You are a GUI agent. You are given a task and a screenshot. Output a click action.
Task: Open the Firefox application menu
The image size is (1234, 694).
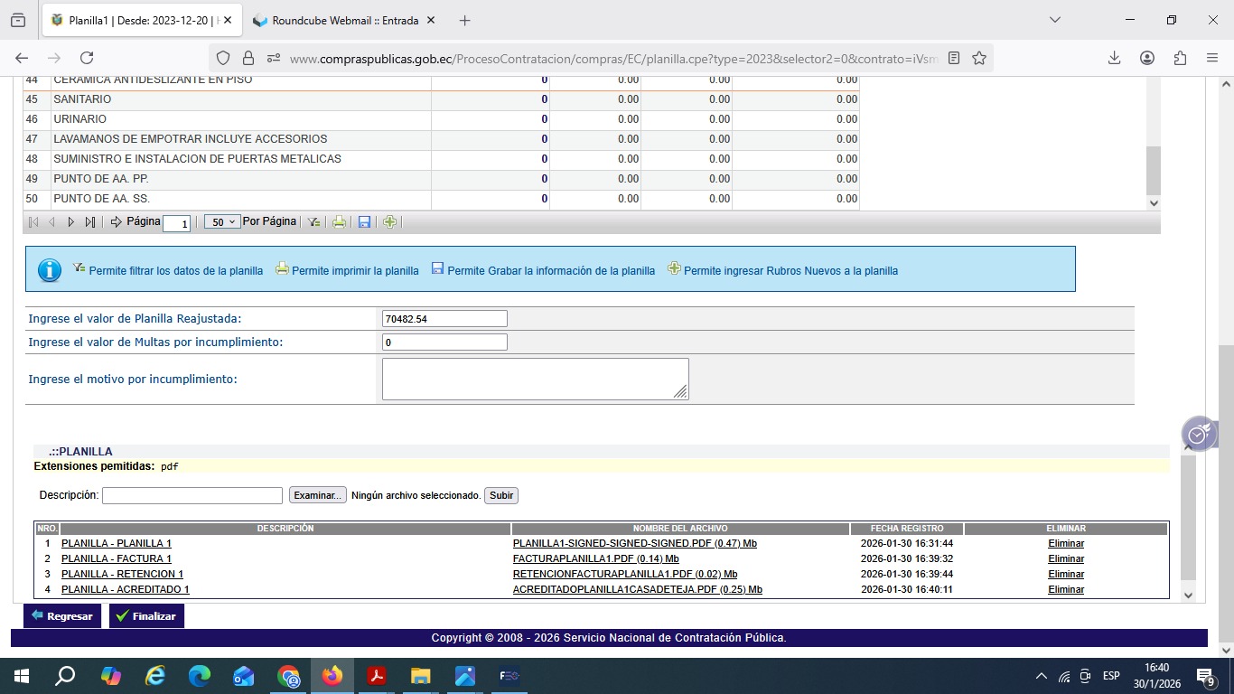click(x=1212, y=58)
